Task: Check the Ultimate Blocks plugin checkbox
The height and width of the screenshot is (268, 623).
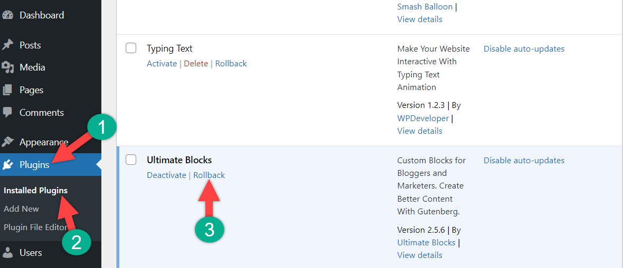Action: pyautogui.click(x=131, y=160)
